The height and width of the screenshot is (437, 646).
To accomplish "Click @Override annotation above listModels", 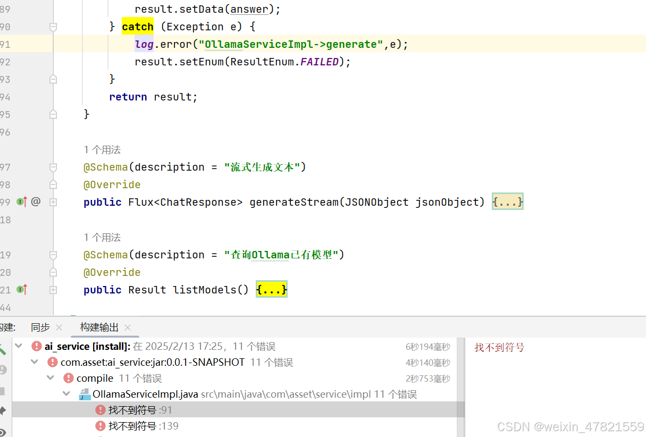I will (x=112, y=272).
